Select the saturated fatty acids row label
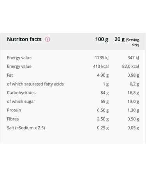This screenshot has width=146, height=176. (x=35, y=84)
